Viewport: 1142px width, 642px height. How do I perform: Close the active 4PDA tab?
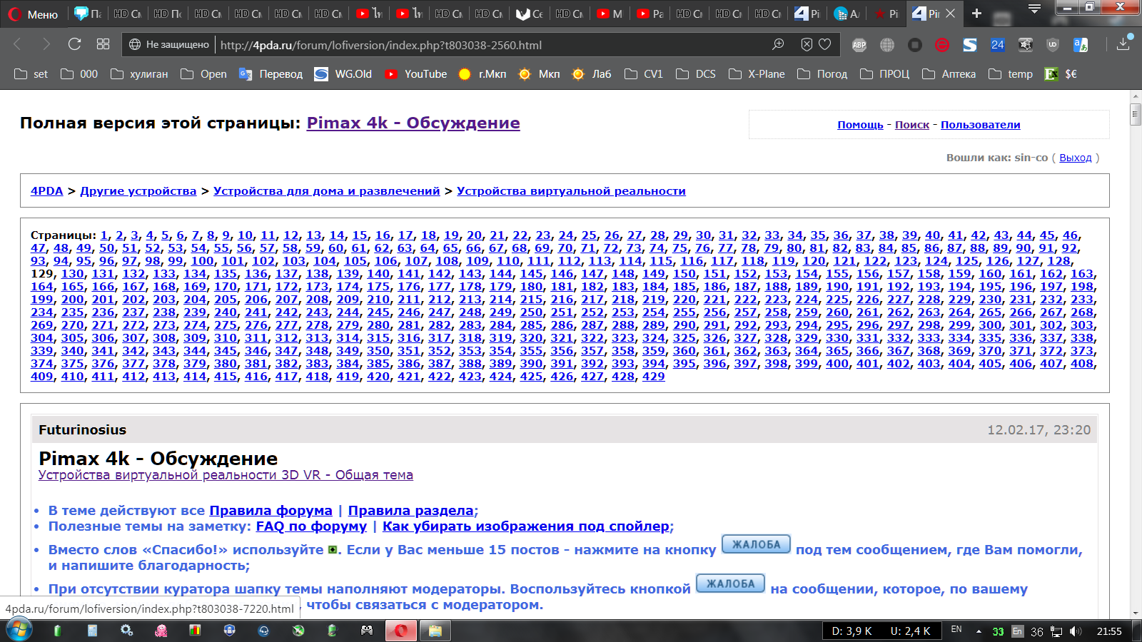pos(950,14)
